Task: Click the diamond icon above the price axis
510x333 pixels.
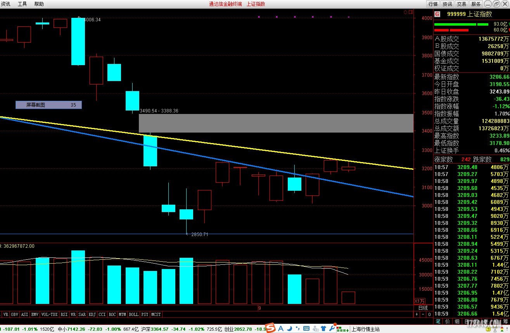Action: [405, 12]
